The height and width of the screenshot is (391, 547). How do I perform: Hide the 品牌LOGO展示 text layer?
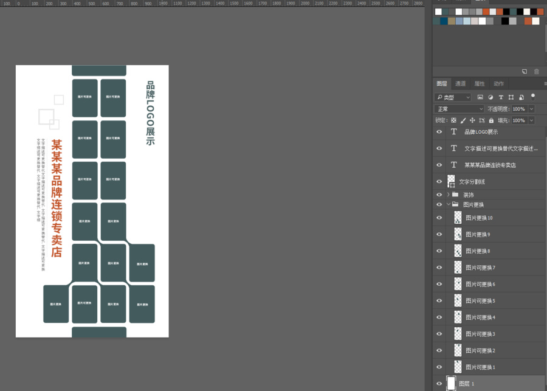[x=439, y=131]
